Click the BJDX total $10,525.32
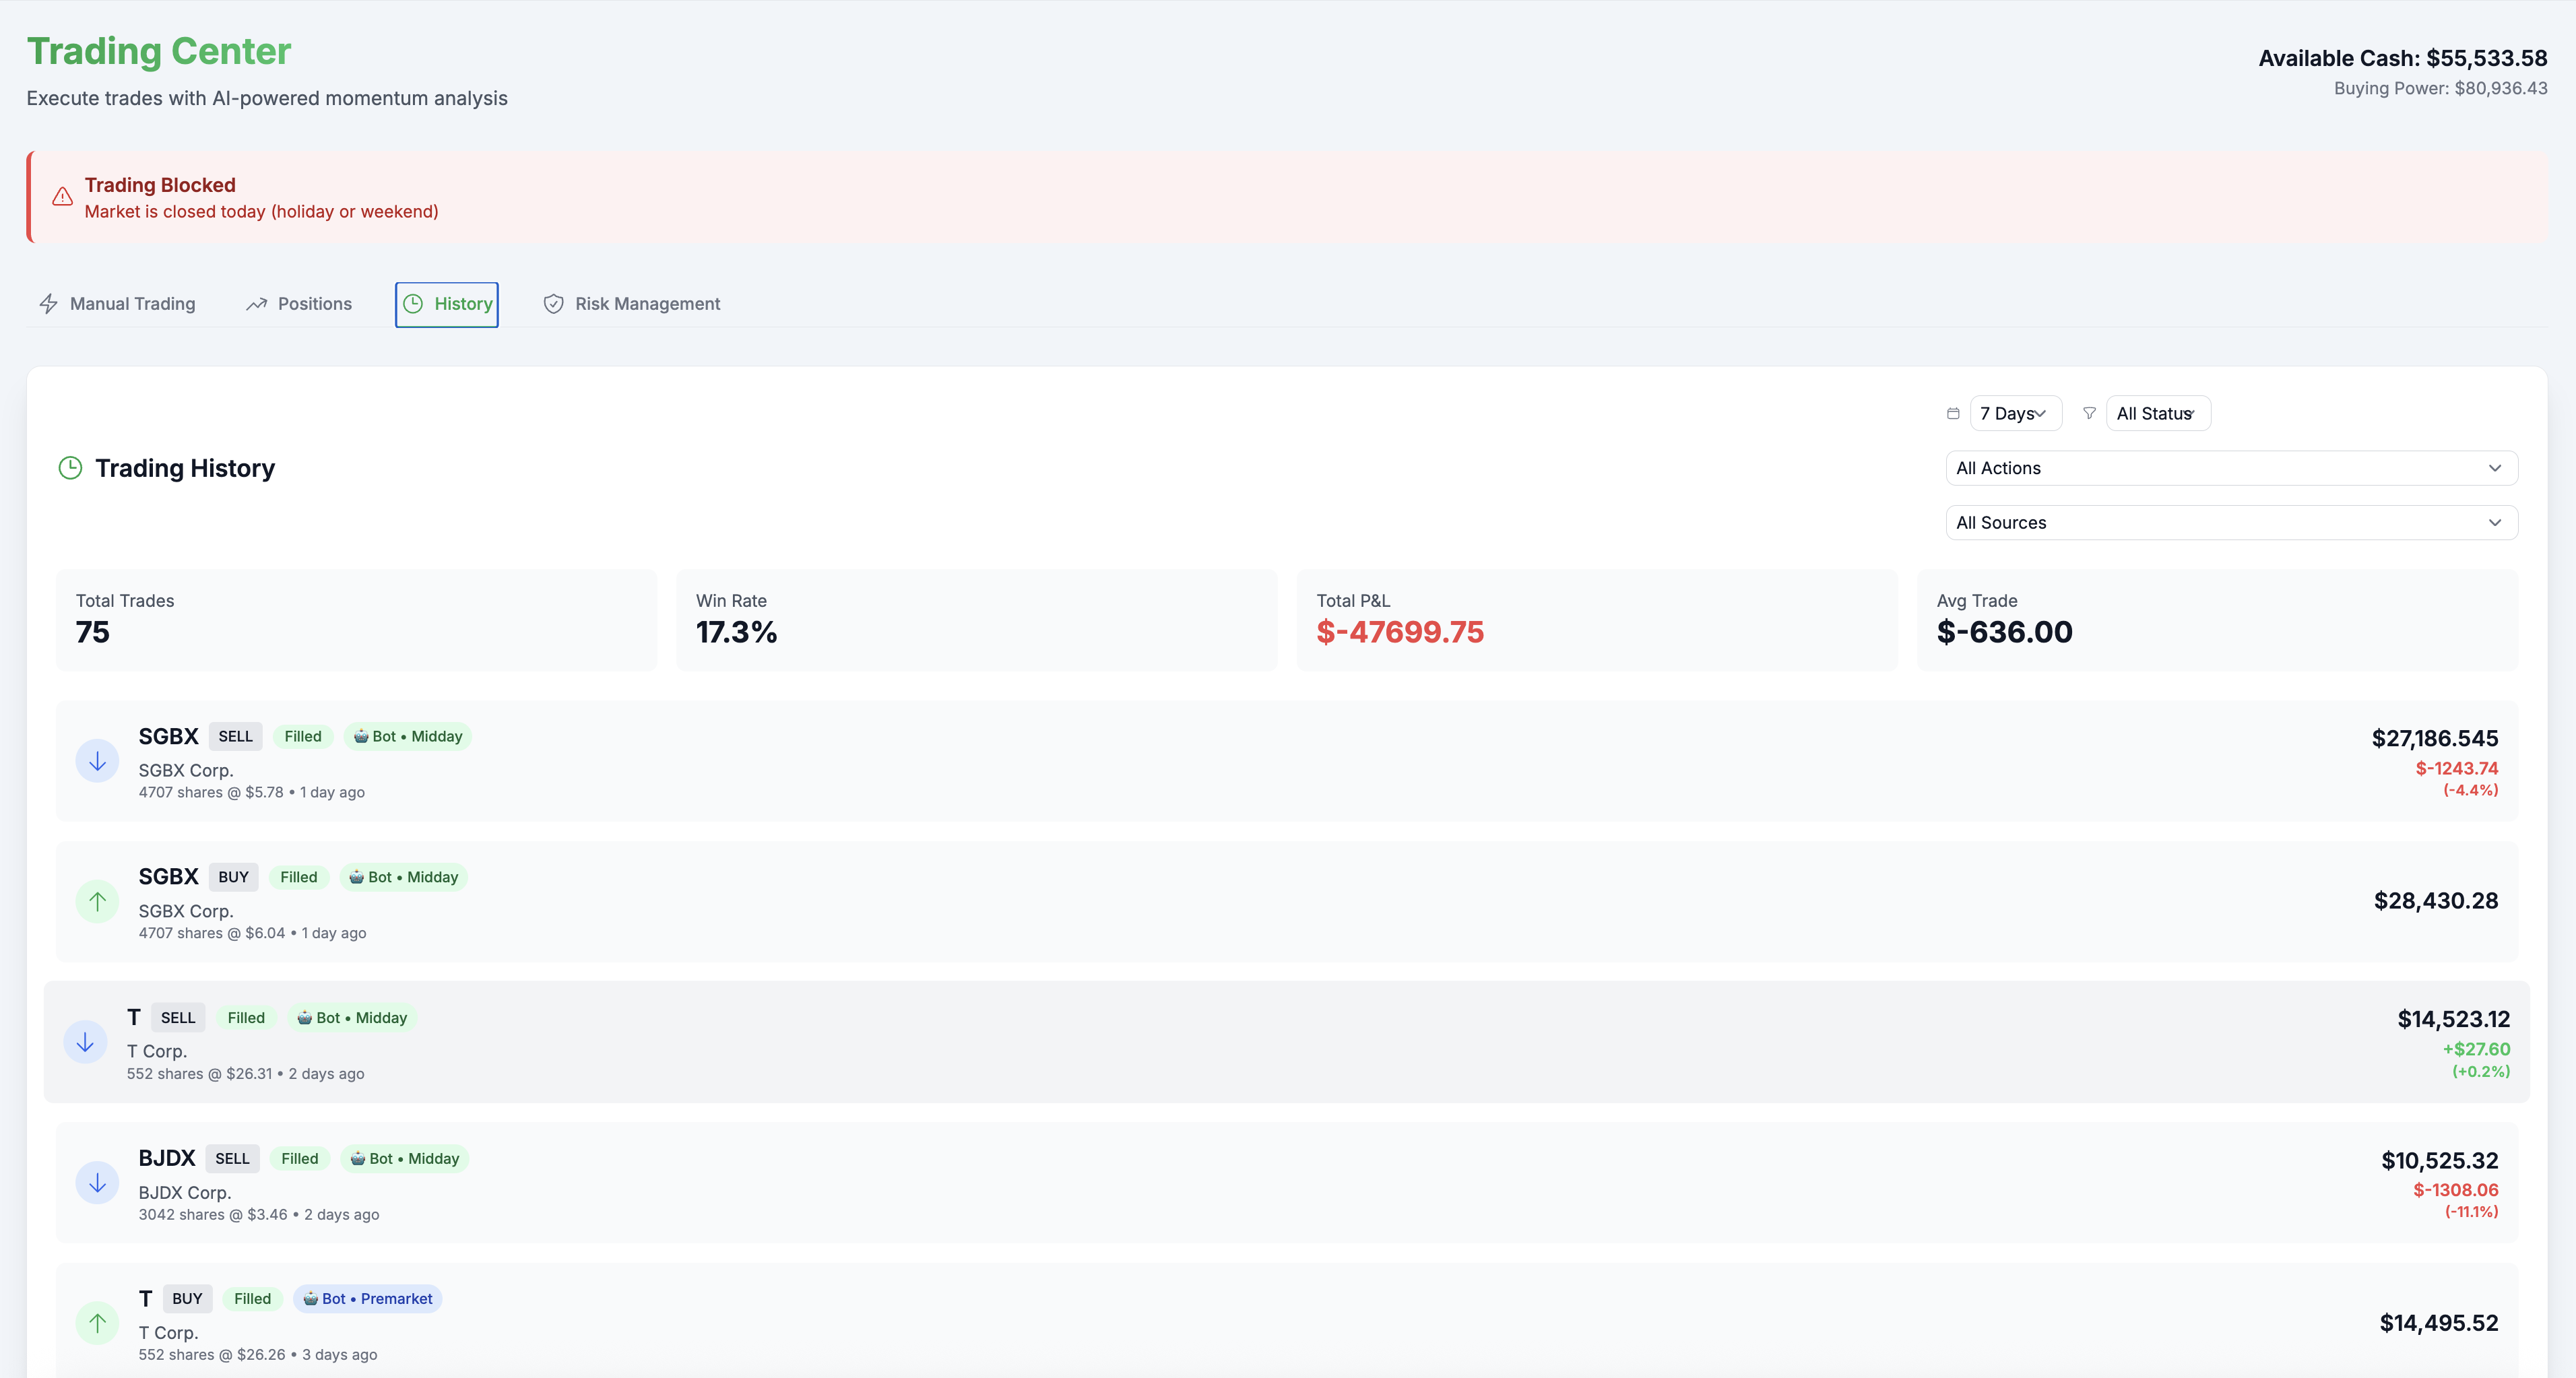Screen dimensions: 2576x1378 pyautogui.click(x=2440, y=1161)
